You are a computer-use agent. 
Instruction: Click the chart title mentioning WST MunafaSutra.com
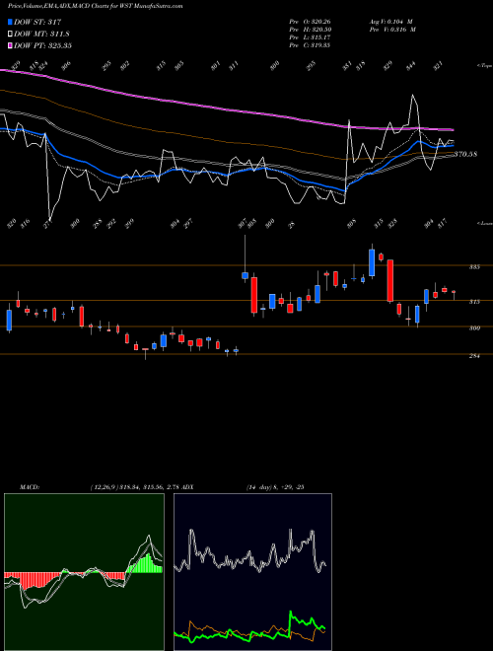click(96, 6)
